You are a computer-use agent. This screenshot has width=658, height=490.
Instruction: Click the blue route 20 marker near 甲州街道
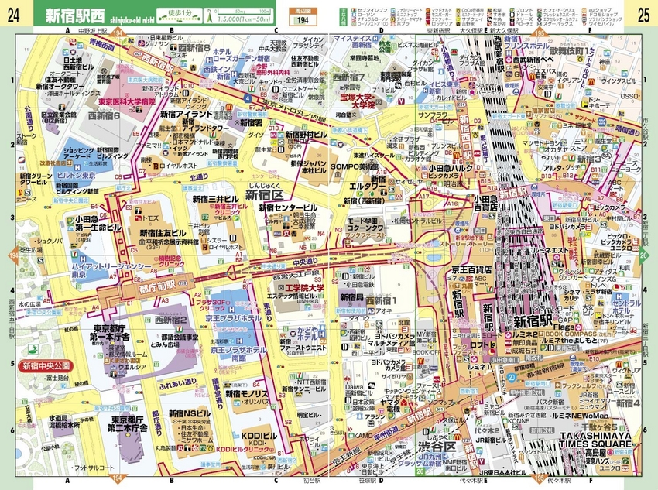pos(511,377)
